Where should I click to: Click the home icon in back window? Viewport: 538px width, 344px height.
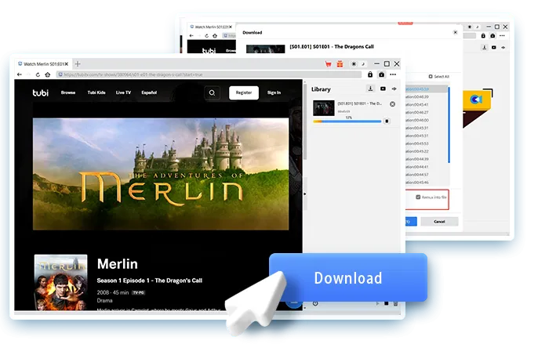pyautogui.click(x=215, y=36)
